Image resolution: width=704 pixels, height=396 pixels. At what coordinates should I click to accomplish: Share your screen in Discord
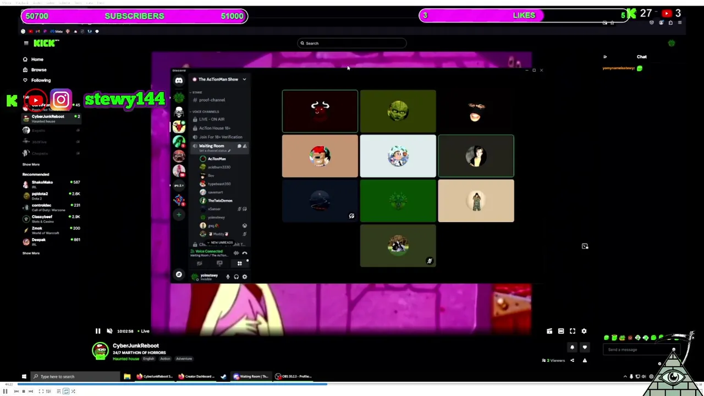pos(219,263)
